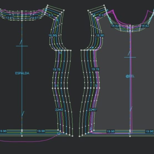Select the 13.97 back neckline measurement
This screenshot has width=154, height=154.
click(9, 18)
